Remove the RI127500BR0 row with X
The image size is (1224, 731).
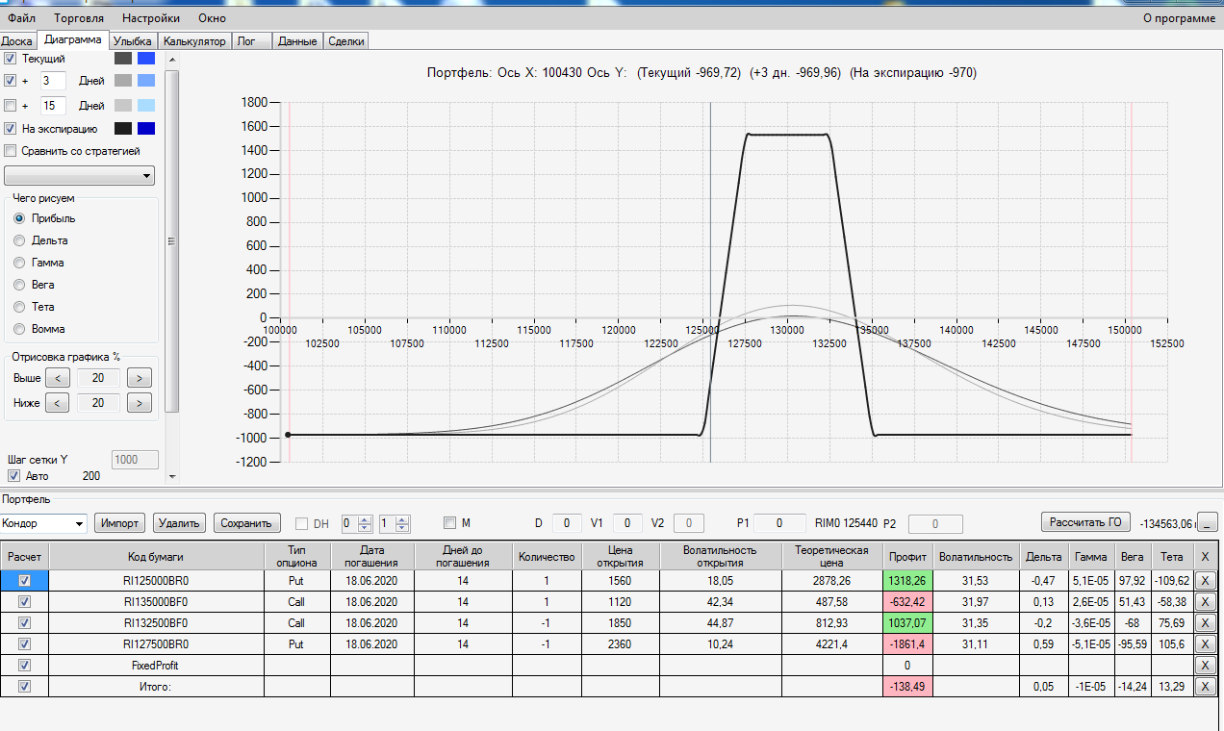(1206, 644)
